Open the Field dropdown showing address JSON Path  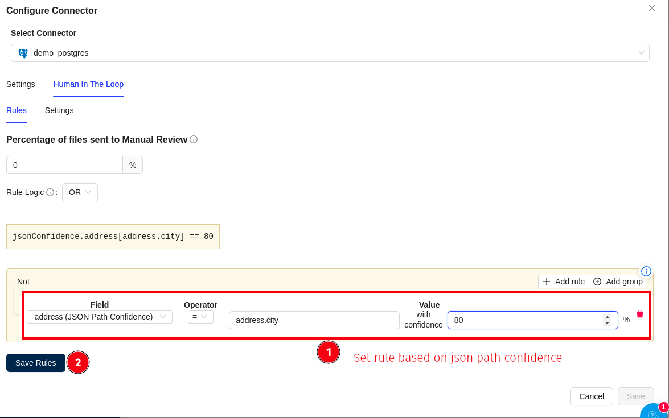(x=100, y=317)
